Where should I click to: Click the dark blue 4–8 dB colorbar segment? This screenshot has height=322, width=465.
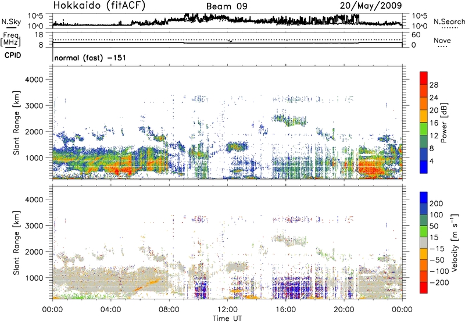[424, 154]
